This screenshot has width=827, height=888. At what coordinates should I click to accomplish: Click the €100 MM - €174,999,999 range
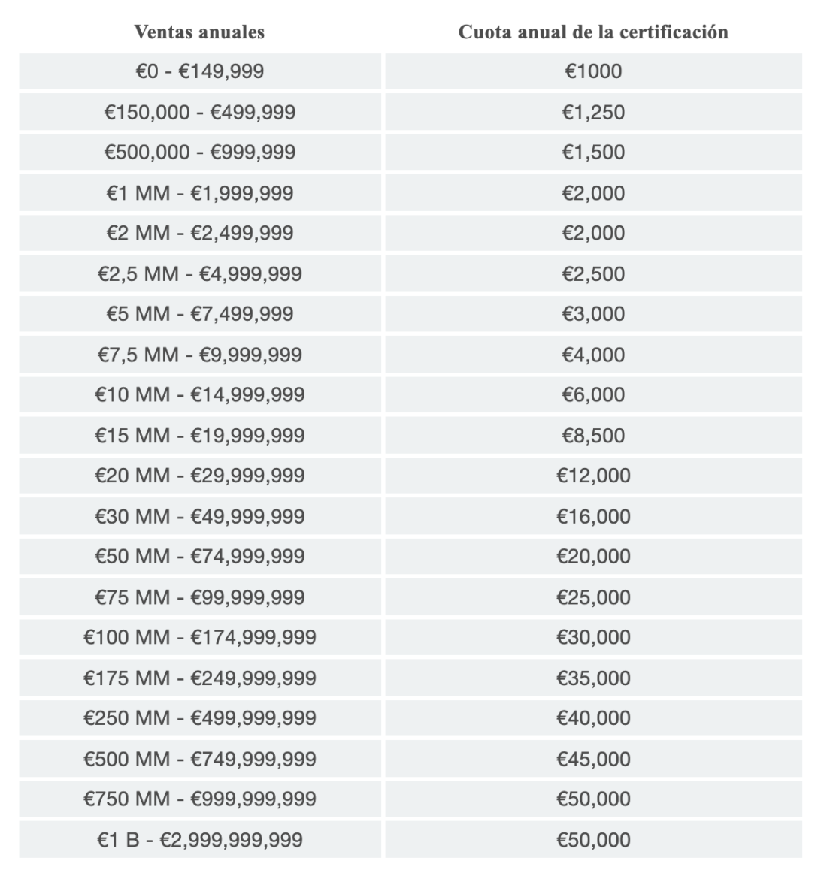[199, 637]
